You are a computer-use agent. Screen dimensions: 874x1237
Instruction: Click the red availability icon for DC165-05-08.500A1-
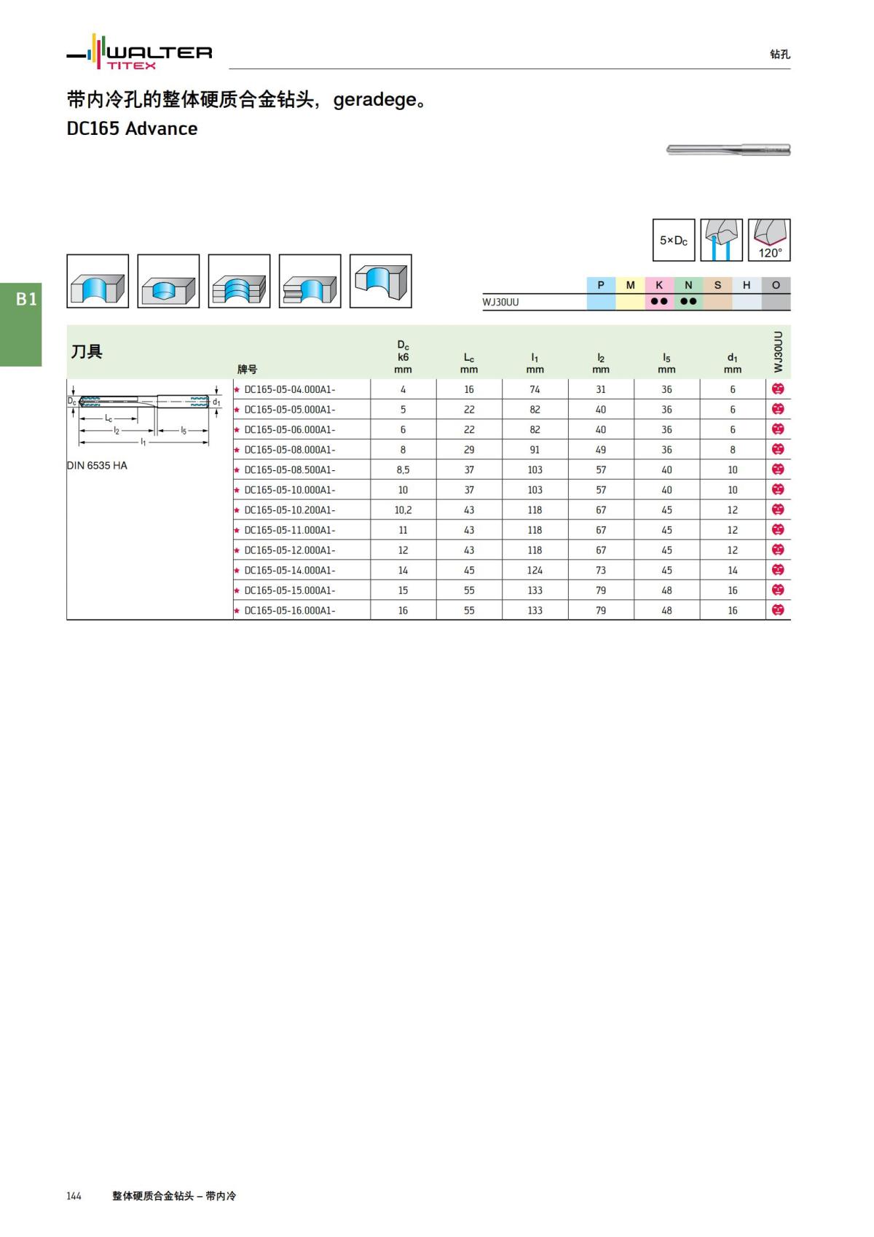click(x=778, y=469)
